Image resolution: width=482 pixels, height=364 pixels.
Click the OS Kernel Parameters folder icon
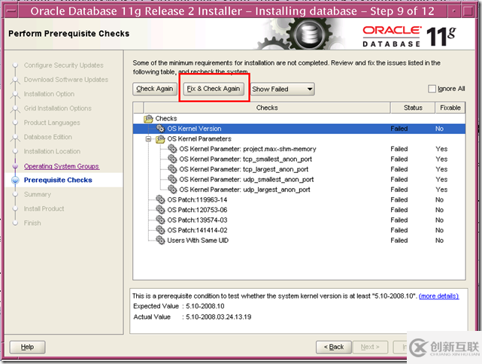pos(160,139)
